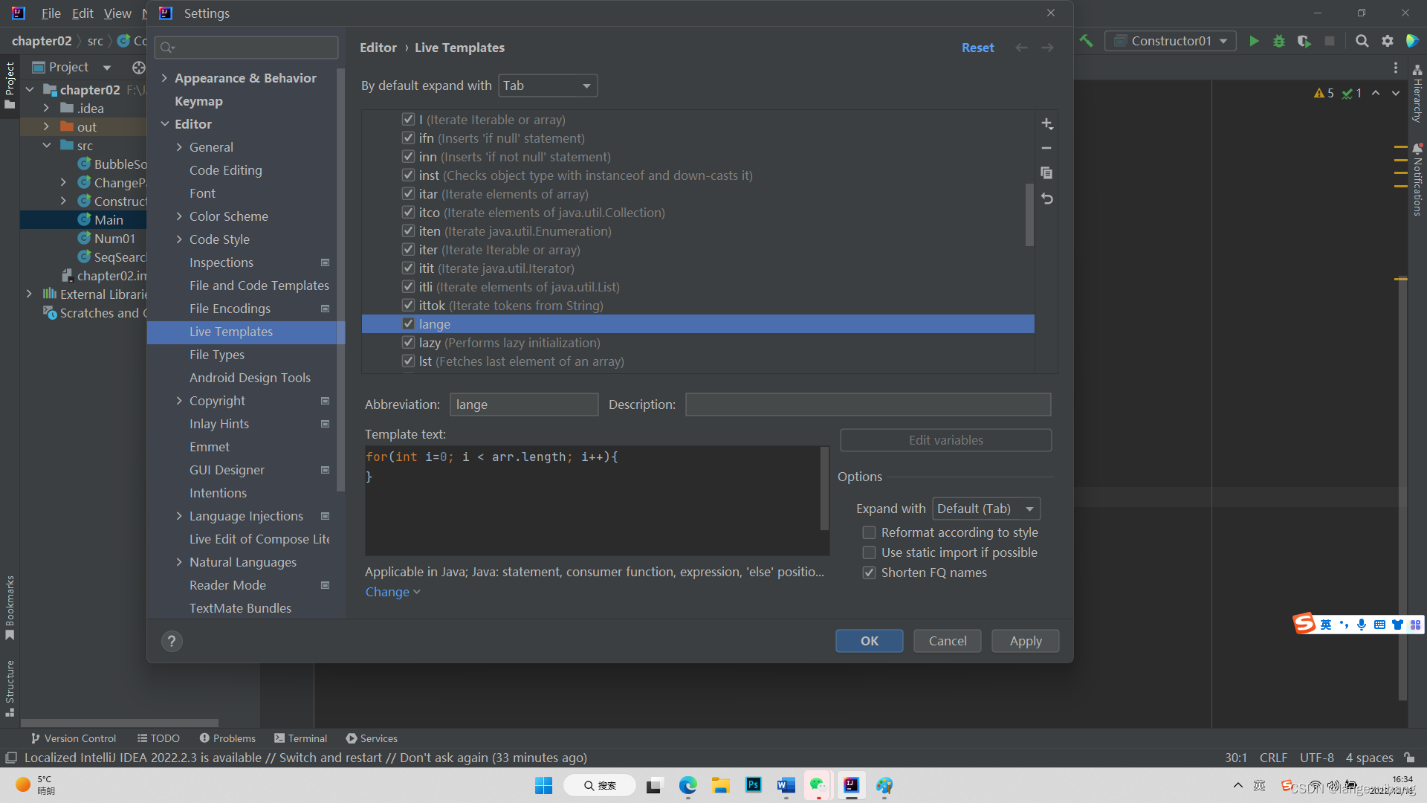Screen dimensions: 1427x803
Task: Open the File menu
Action: pyautogui.click(x=51, y=13)
